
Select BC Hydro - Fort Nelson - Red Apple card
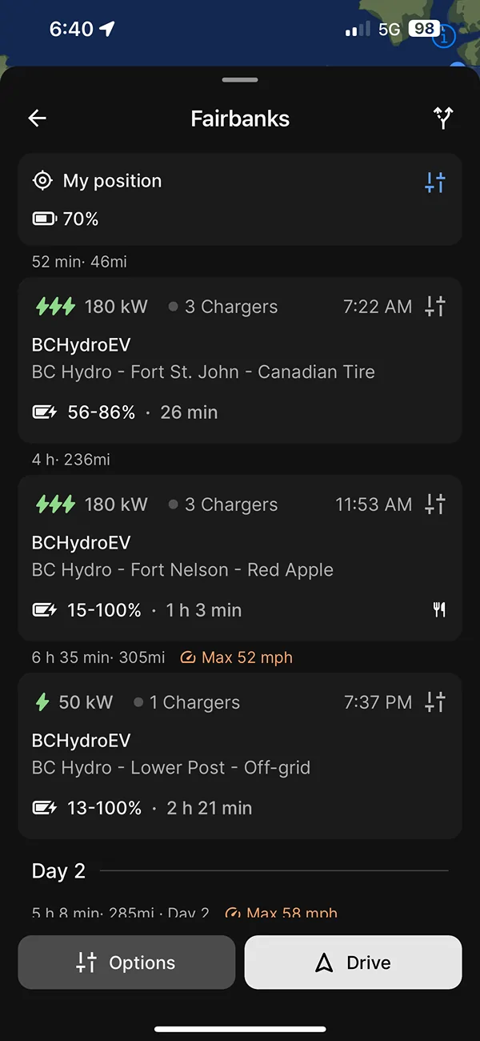pyautogui.click(x=240, y=558)
